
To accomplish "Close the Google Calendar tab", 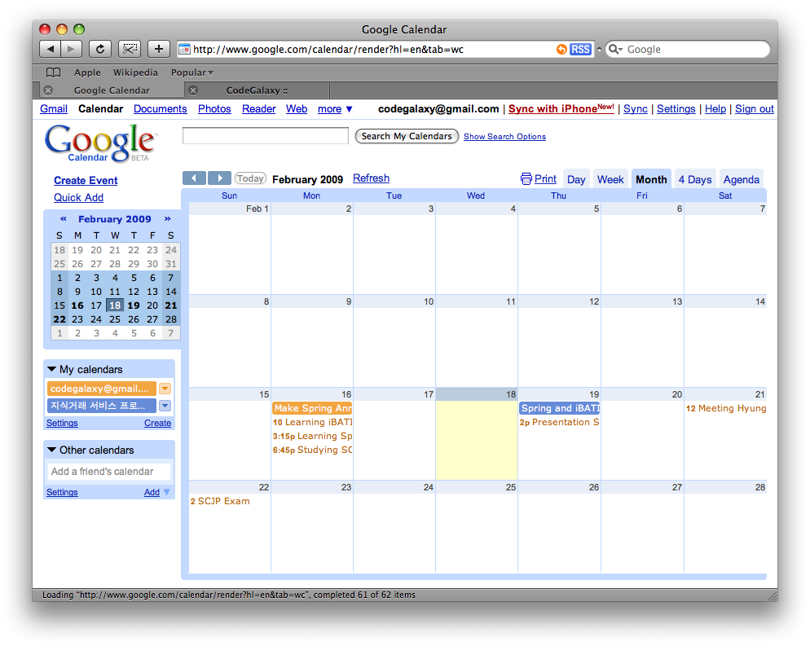I will (x=48, y=90).
